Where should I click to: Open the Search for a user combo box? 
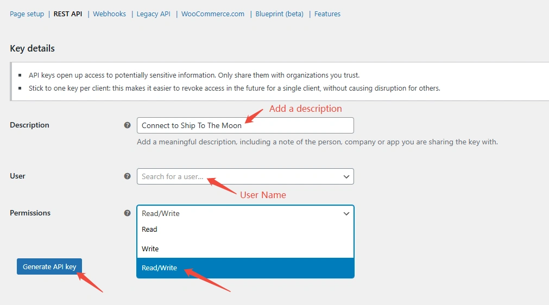245,176
